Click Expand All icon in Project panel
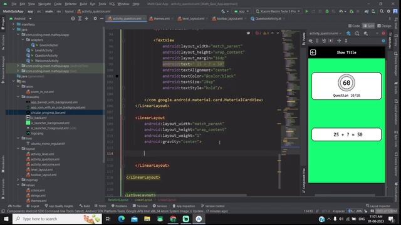 [80, 19]
